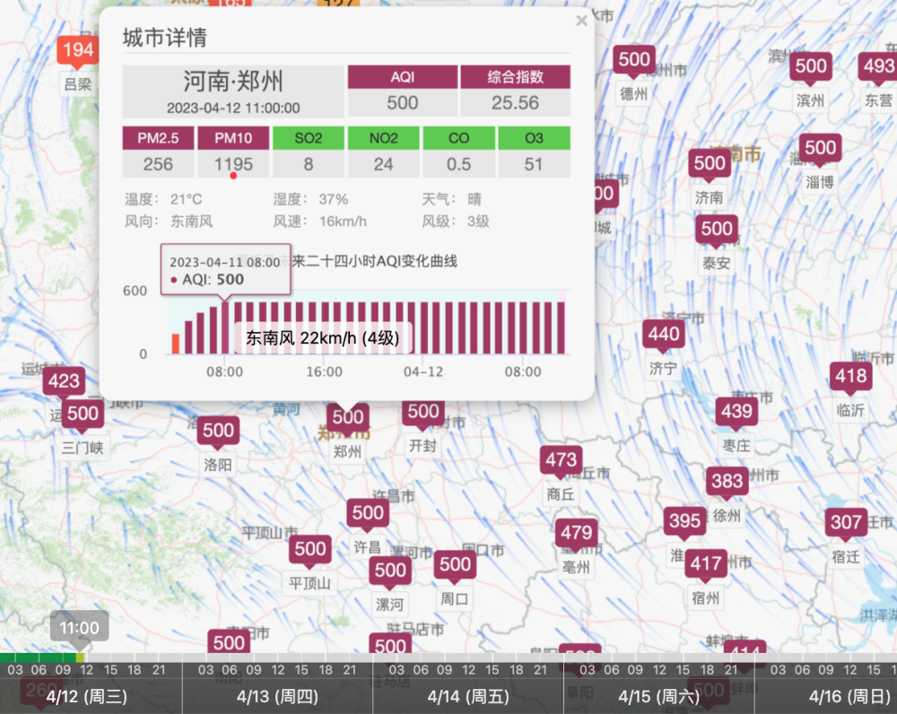Image resolution: width=897 pixels, height=714 pixels.
Task: Click the 194 marker for 吕梁
Action: [x=78, y=50]
